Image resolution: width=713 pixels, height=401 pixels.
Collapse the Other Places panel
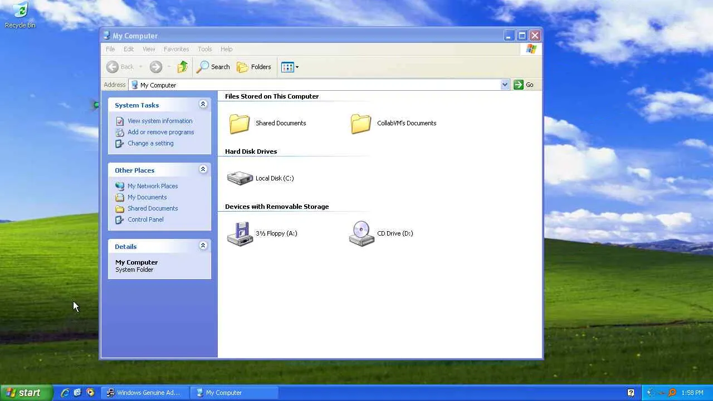(x=203, y=169)
